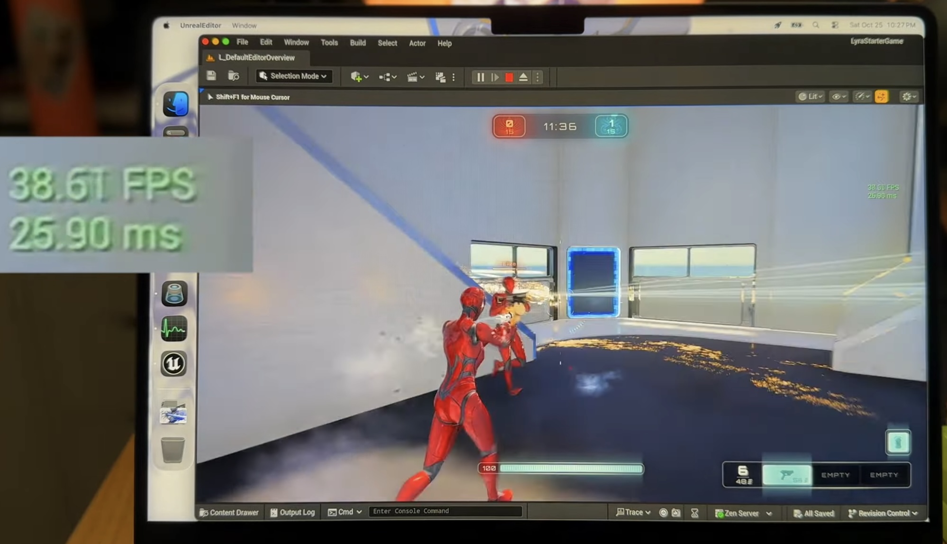Open Unreal Engine from the dock
Screen dimensions: 947x544
173,364
